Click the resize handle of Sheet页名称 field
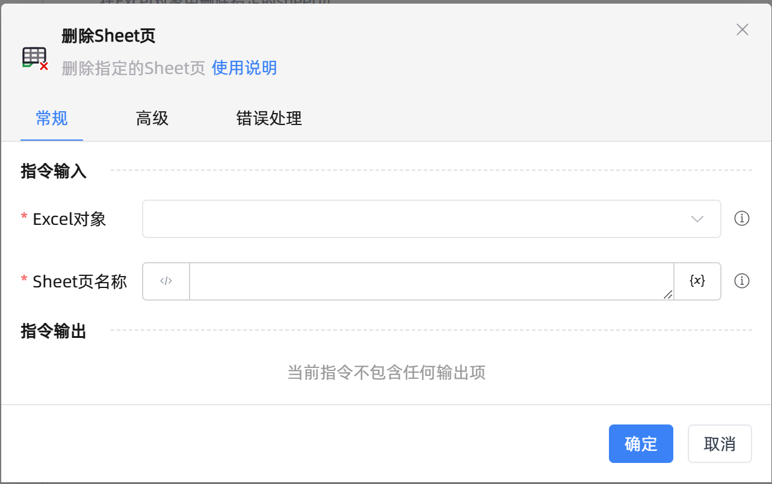The image size is (772, 484). [x=668, y=293]
